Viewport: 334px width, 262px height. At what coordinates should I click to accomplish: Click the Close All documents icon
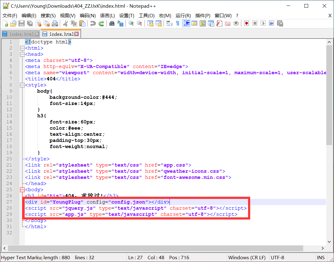tap(47, 23)
